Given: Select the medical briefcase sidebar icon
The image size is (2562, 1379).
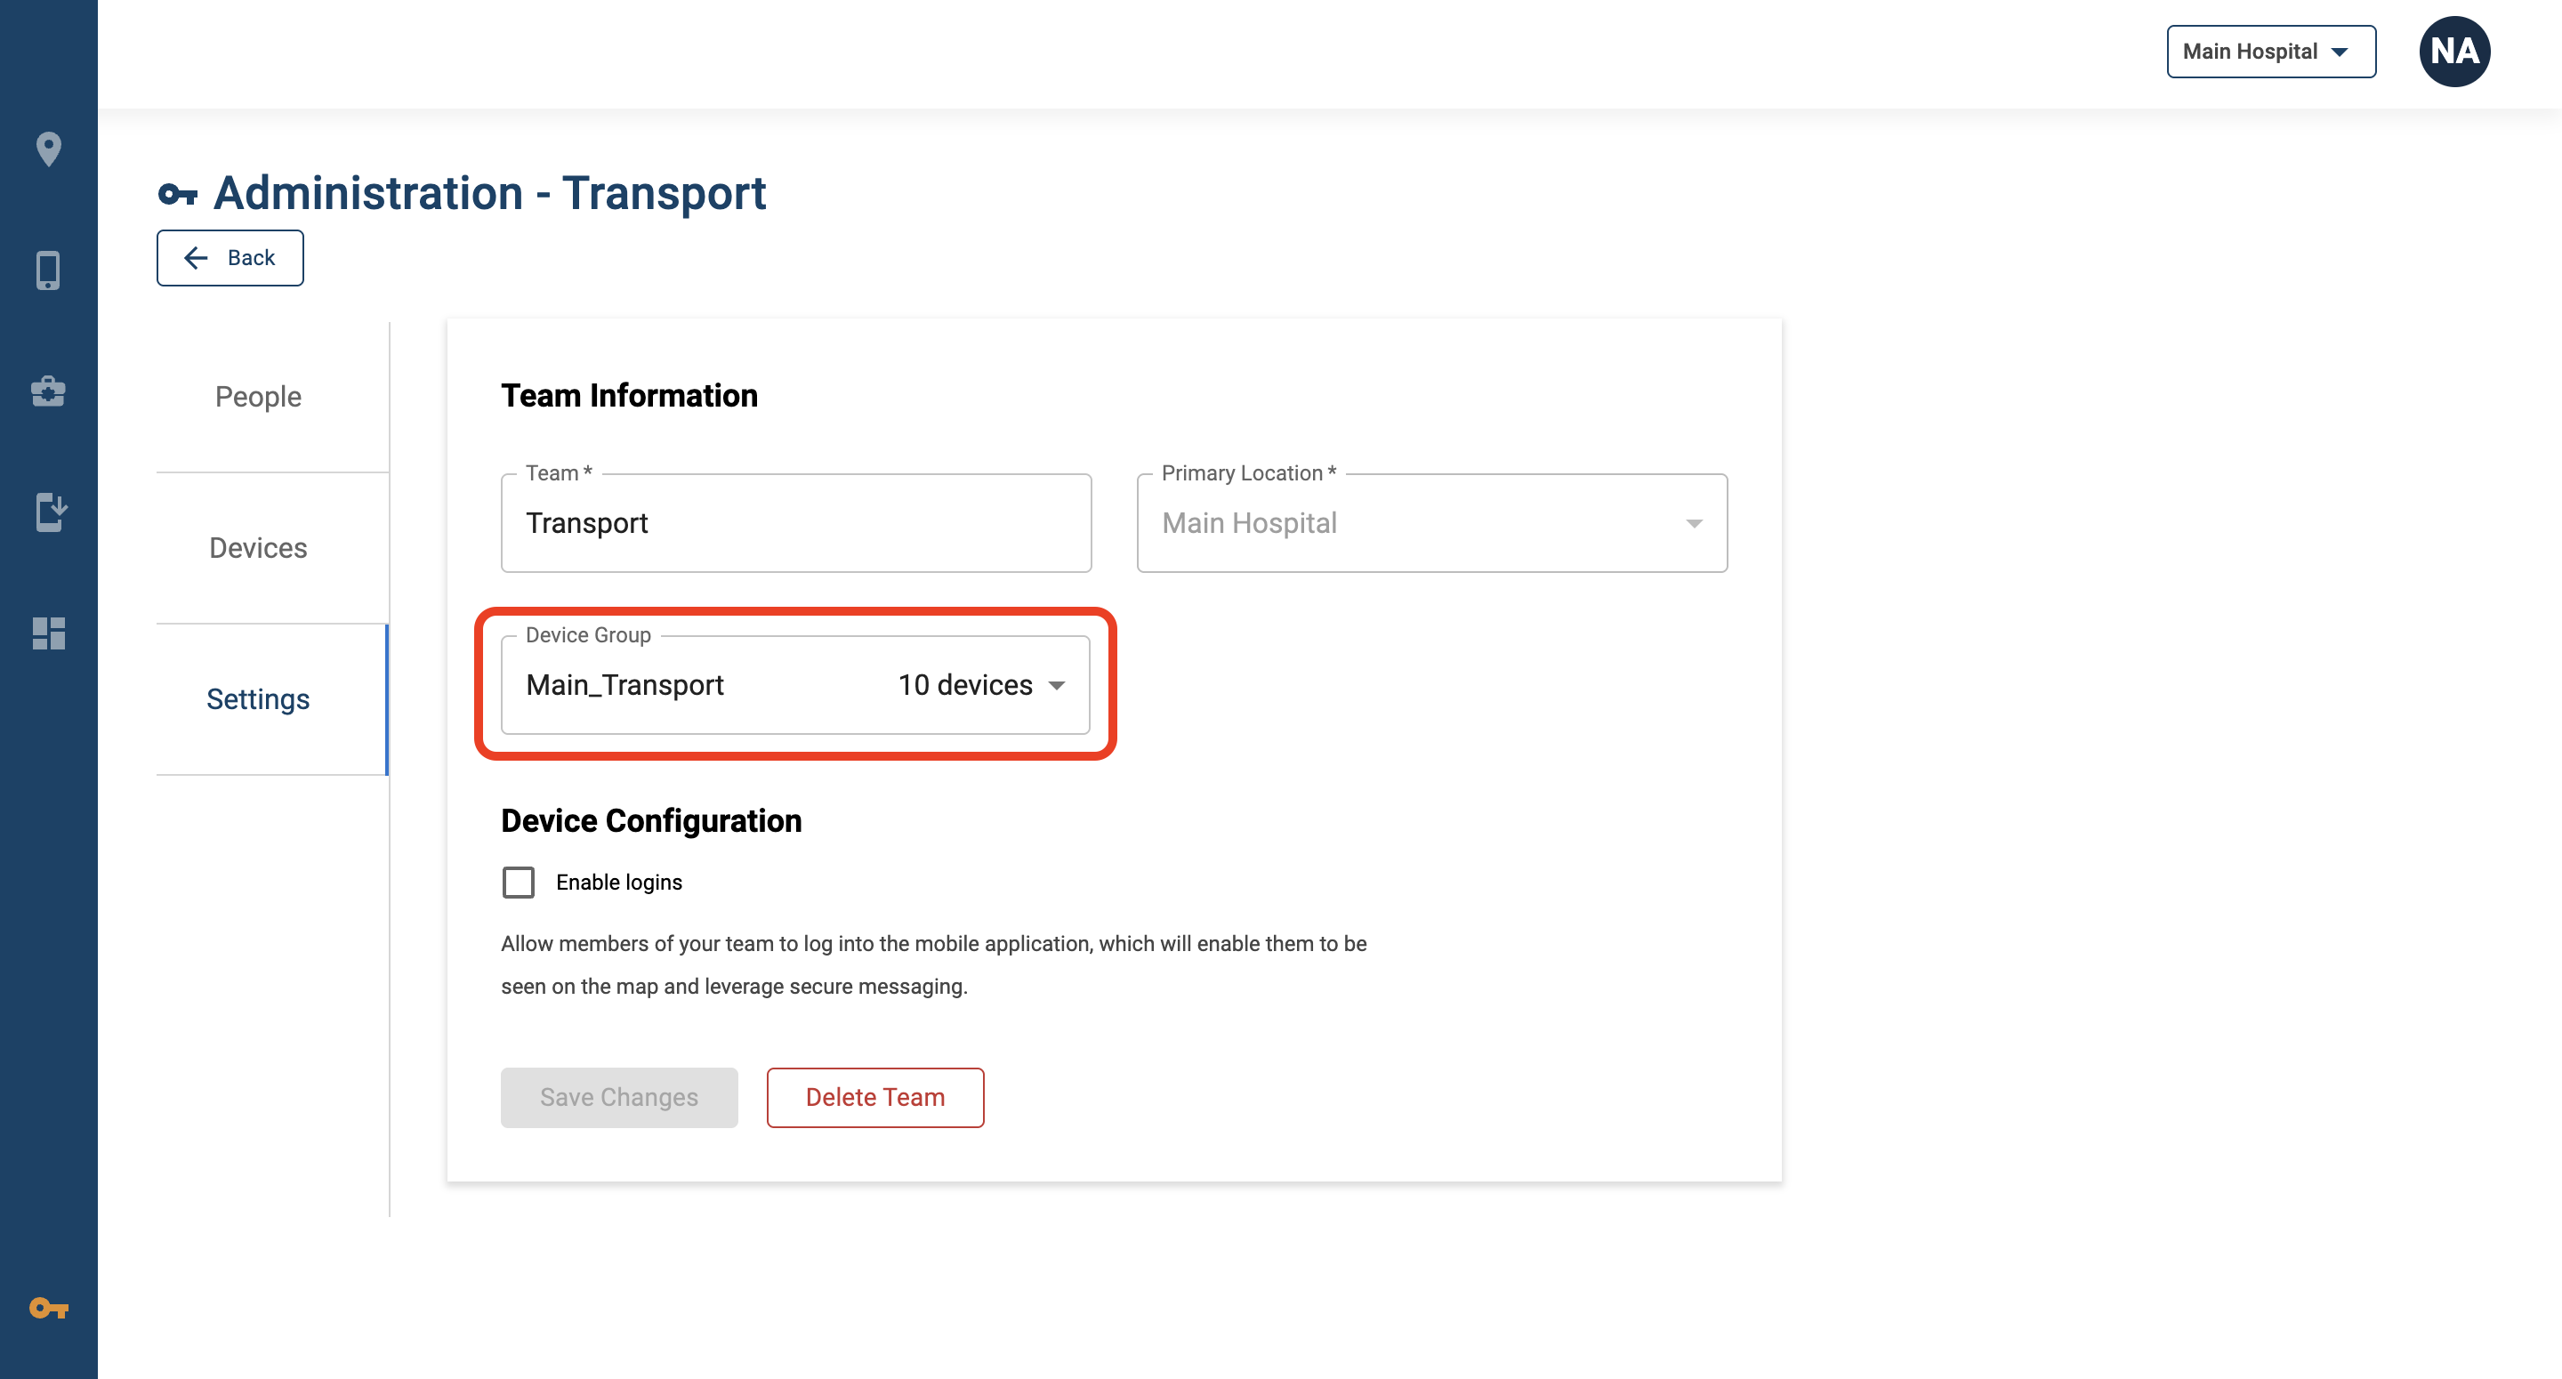Looking at the screenshot, I should [48, 391].
